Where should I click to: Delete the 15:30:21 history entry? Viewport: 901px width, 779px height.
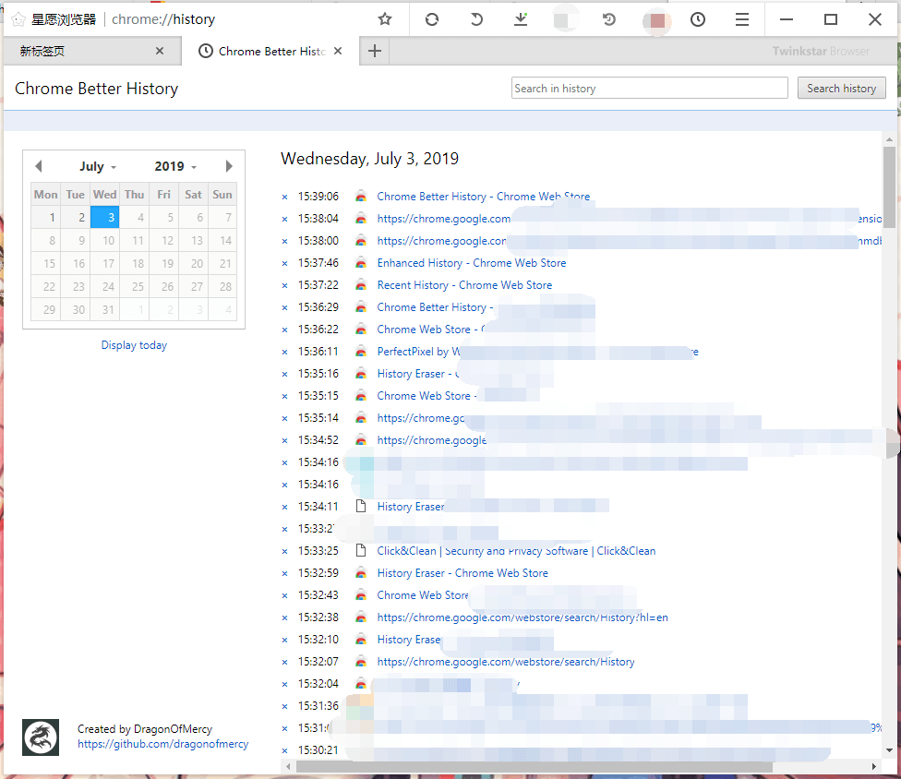point(284,751)
